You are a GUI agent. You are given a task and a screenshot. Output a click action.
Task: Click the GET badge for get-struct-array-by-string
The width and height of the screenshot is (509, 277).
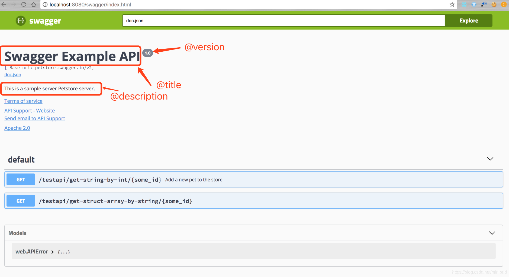pyautogui.click(x=21, y=201)
